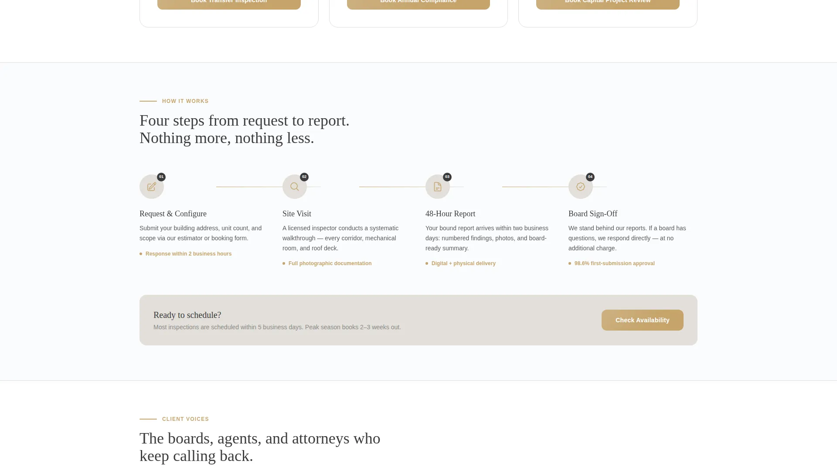Click the 'A licensed inspector conducts' description

(x=340, y=238)
